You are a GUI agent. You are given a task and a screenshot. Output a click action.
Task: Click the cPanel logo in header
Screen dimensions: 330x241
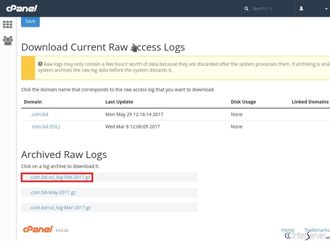pos(22,8)
